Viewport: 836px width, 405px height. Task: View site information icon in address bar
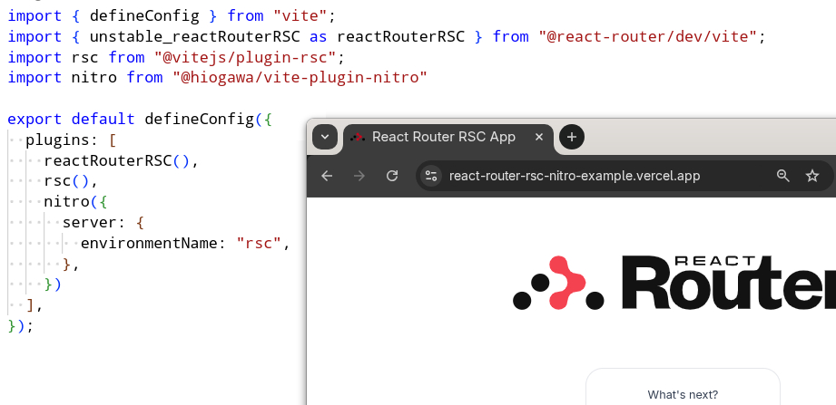[431, 176]
